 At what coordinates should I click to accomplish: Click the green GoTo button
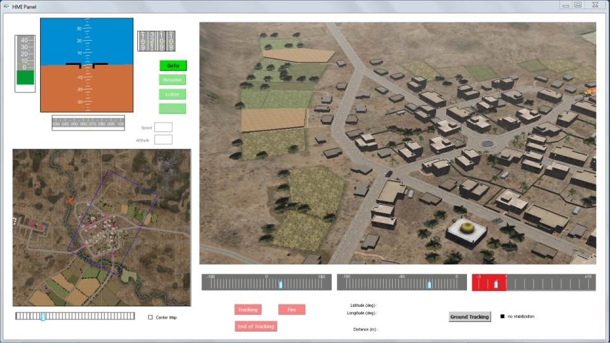tap(173, 65)
